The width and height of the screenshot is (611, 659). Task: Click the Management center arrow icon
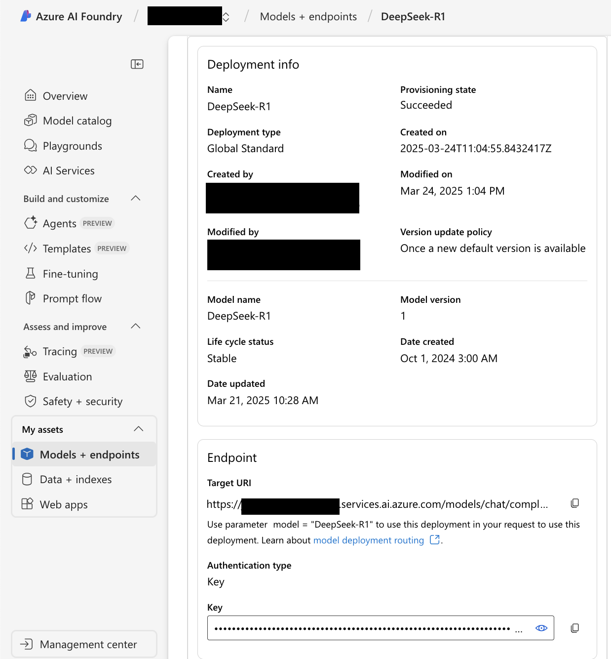point(26,644)
